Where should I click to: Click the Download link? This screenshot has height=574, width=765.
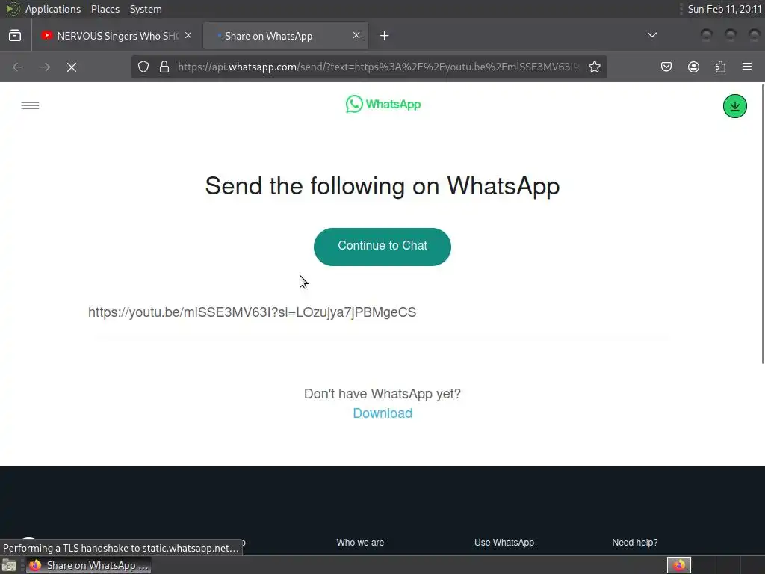click(x=382, y=413)
